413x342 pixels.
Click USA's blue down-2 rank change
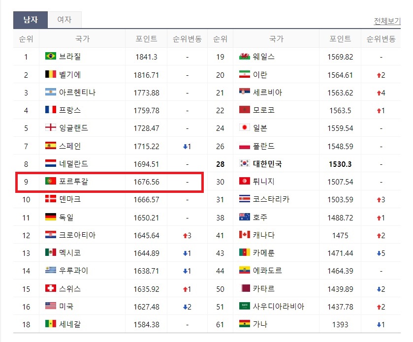(x=187, y=307)
